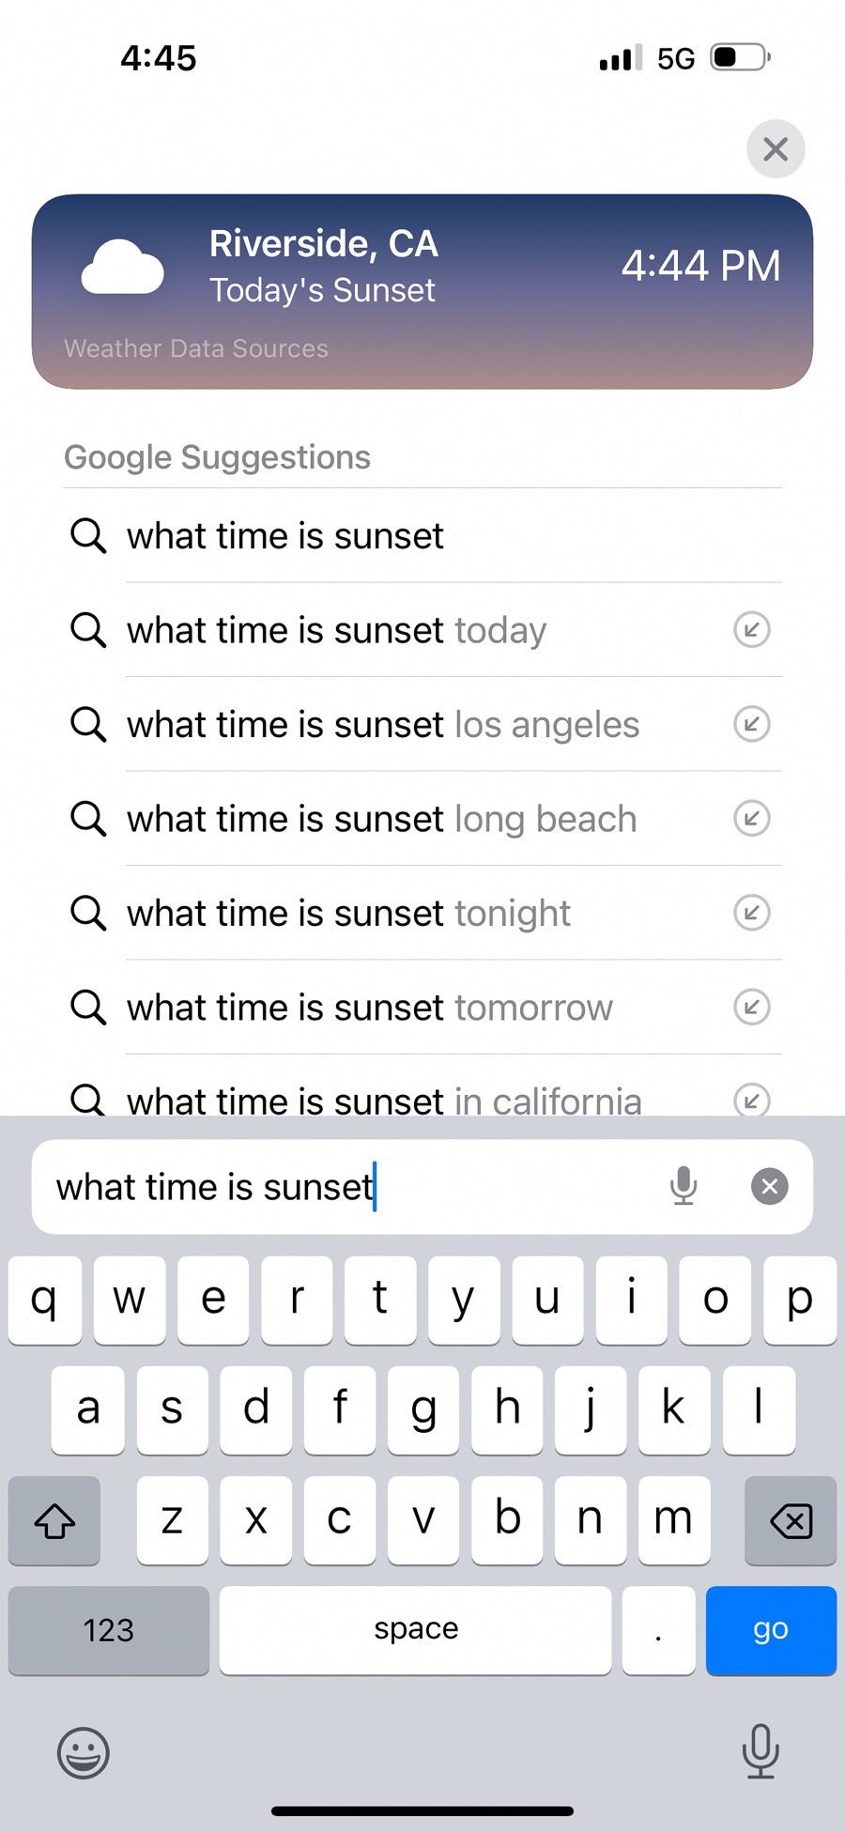The image size is (845, 1832).
Task: Toggle the shift key on keyboard
Action: [54, 1520]
